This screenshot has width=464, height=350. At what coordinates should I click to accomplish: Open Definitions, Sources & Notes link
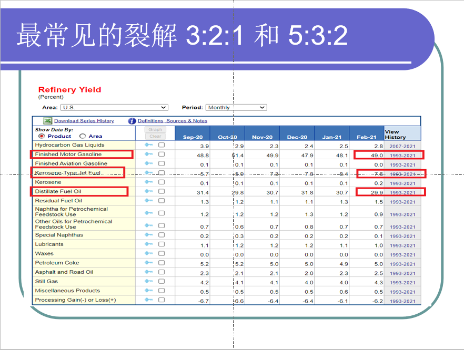(x=173, y=121)
